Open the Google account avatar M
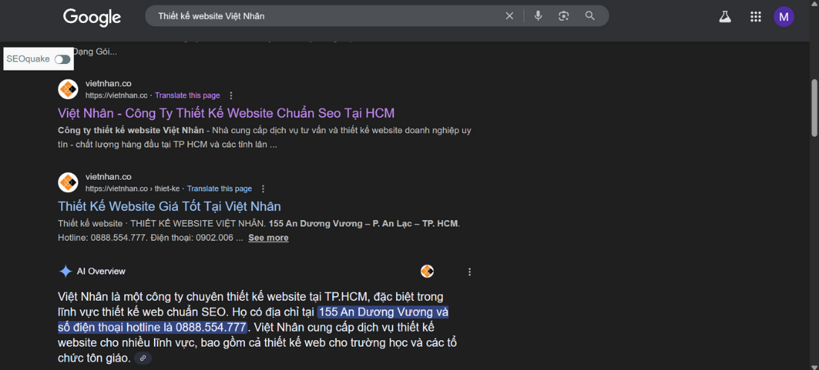Screen dimensions: 819x370 (x=783, y=16)
